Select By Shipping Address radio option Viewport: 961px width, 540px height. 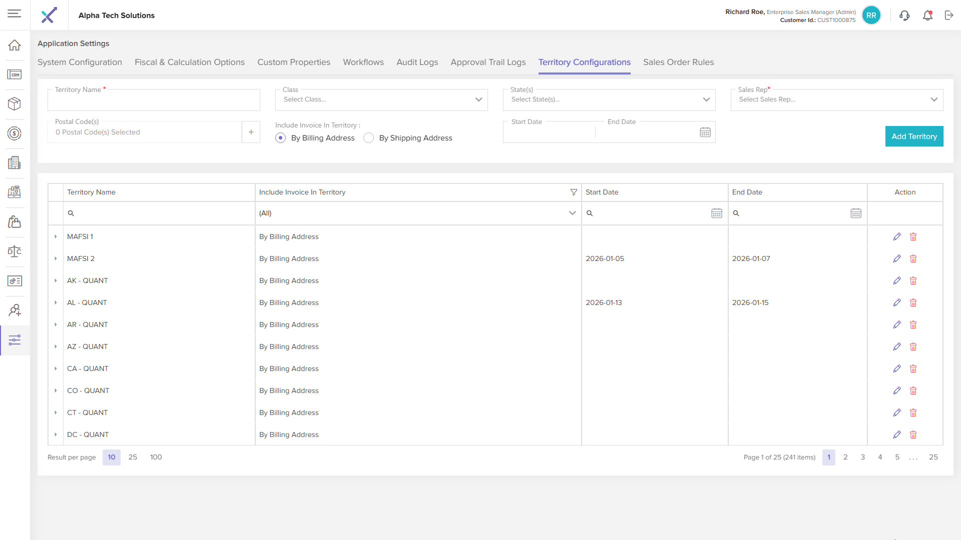coord(369,138)
